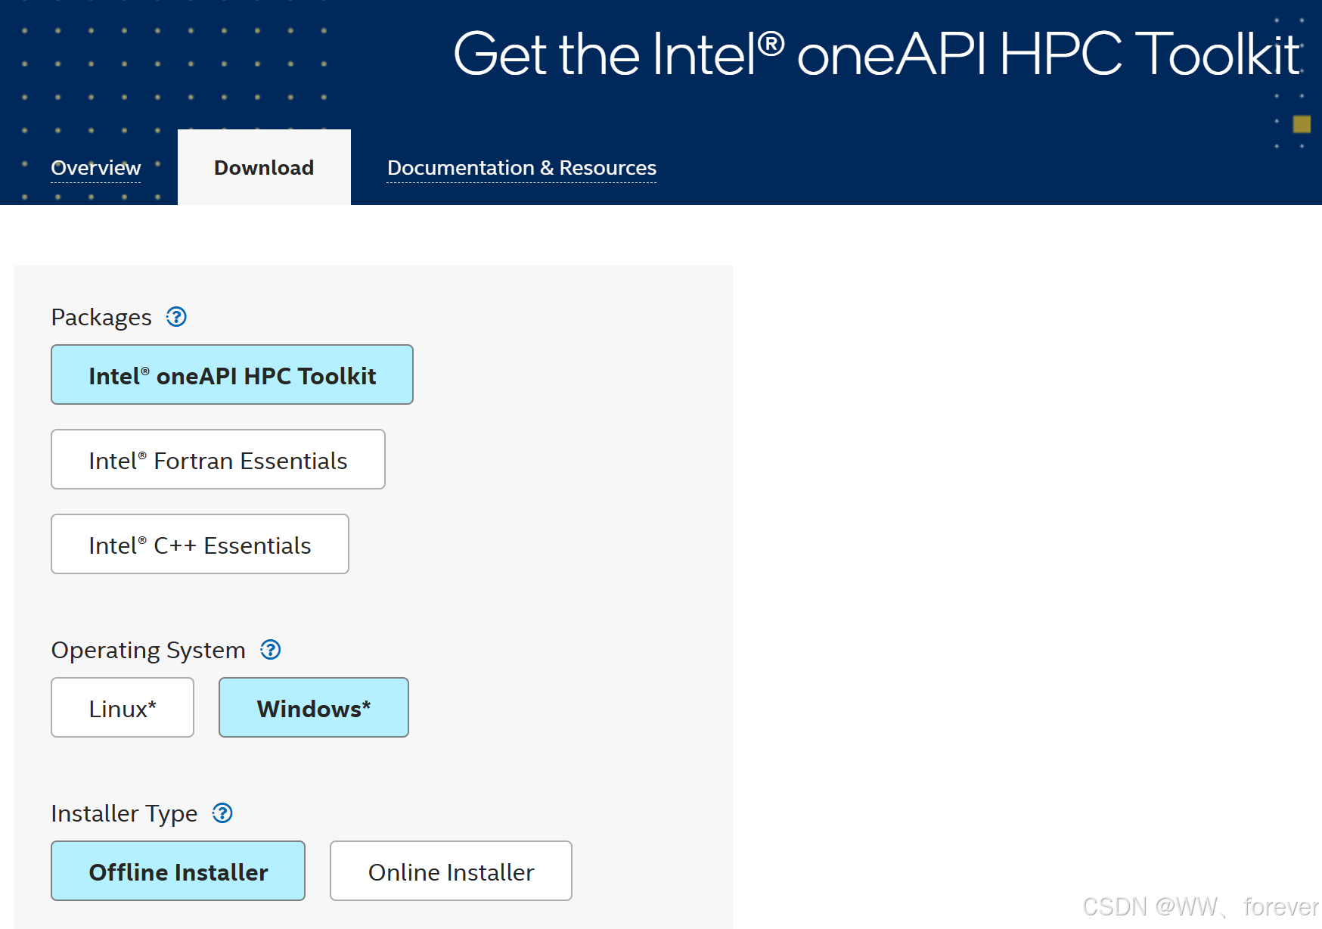This screenshot has height=929, width=1322.
Task: Click the Packages section label
Action: coord(101,318)
